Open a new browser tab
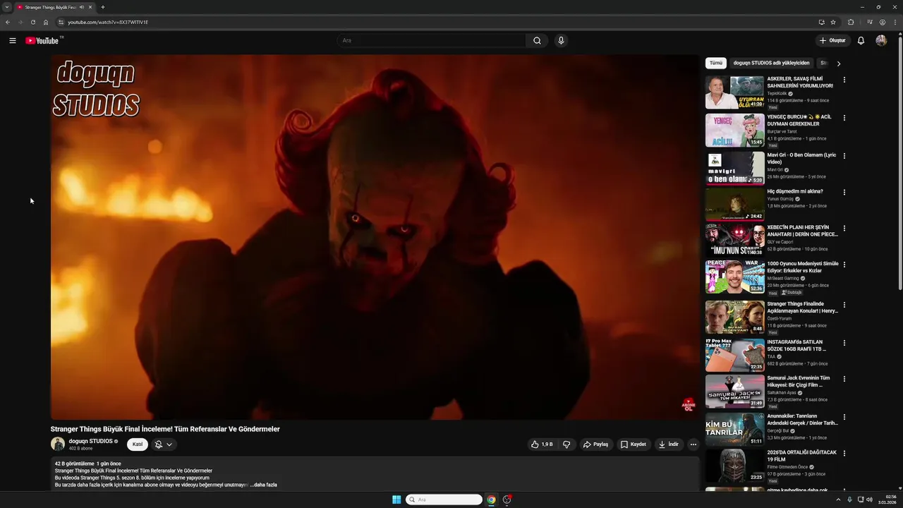Viewport: 903px width, 508px height. click(103, 7)
